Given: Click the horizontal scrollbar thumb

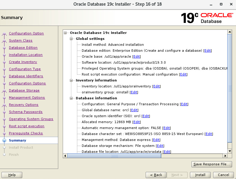Looking at the screenshot, I should [x=114, y=156].
